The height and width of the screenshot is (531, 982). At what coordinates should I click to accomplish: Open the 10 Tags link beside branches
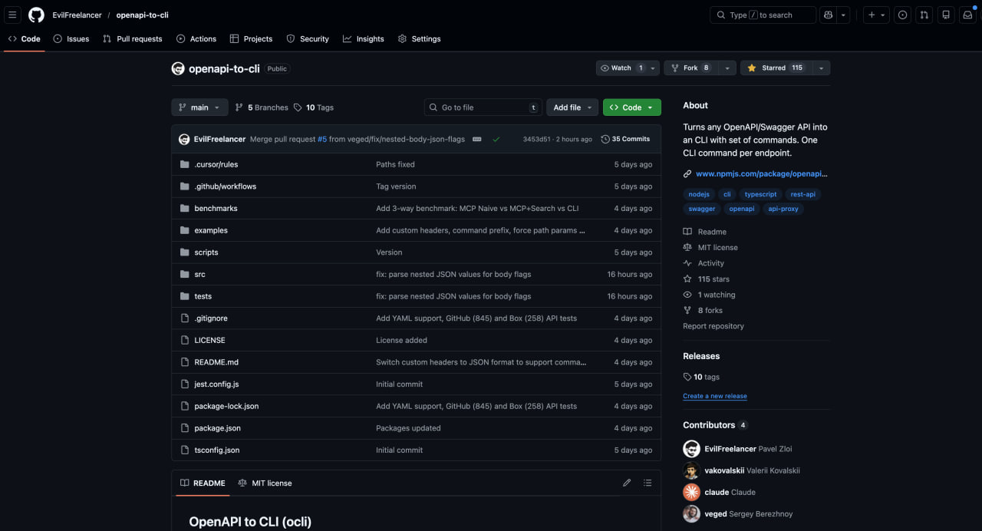click(x=314, y=107)
